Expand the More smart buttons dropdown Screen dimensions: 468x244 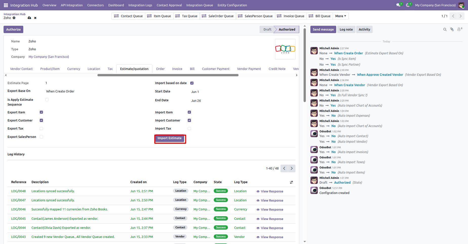[341, 16]
